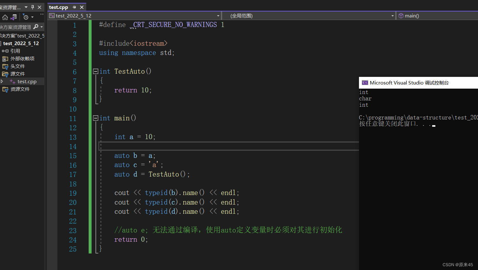Open the (全局范围) scope dropdown
The image size is (478, 270).
[392, 15]
